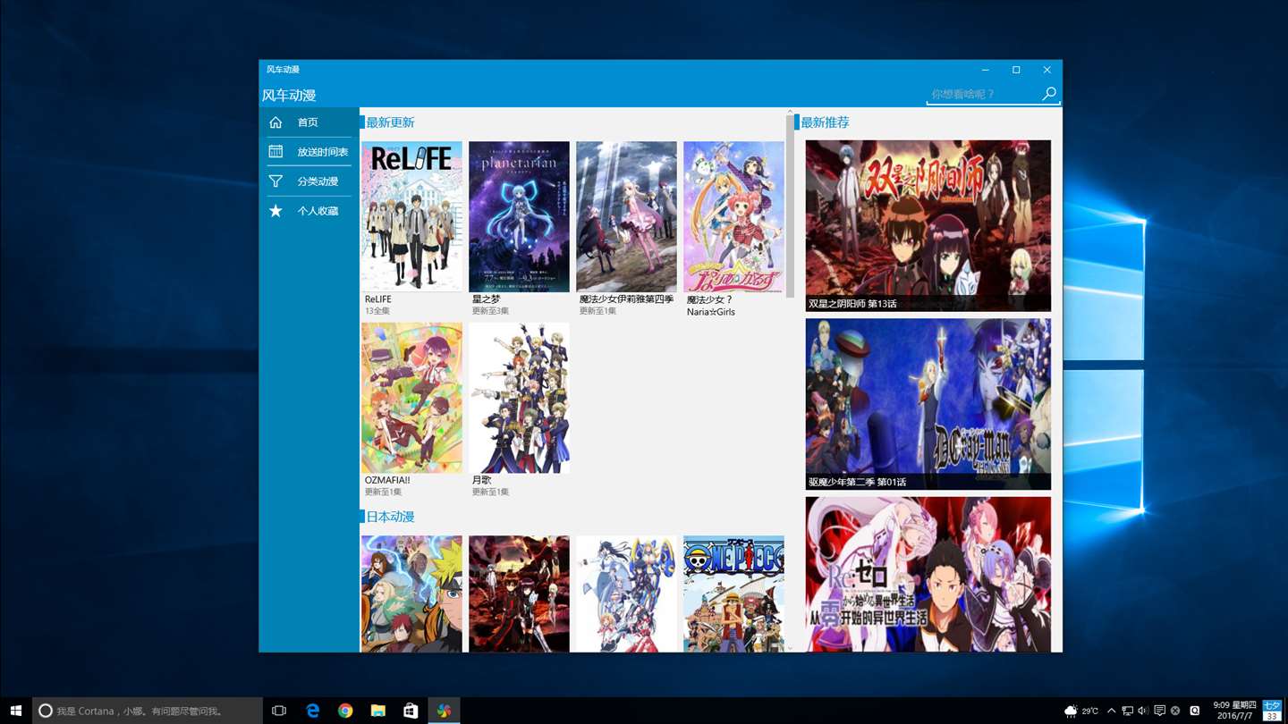Screen dimensions: 1288x724
Task: Maximize the 风车动漫 window
Action: pos(1016,70)
